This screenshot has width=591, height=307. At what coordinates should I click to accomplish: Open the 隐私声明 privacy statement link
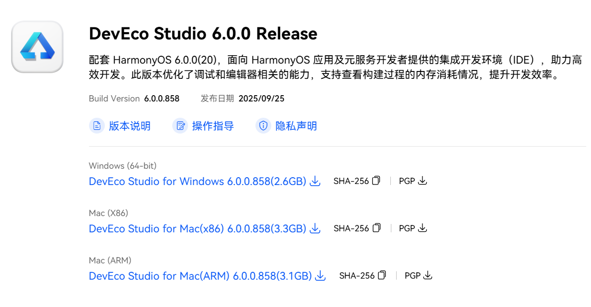[296, 126]
